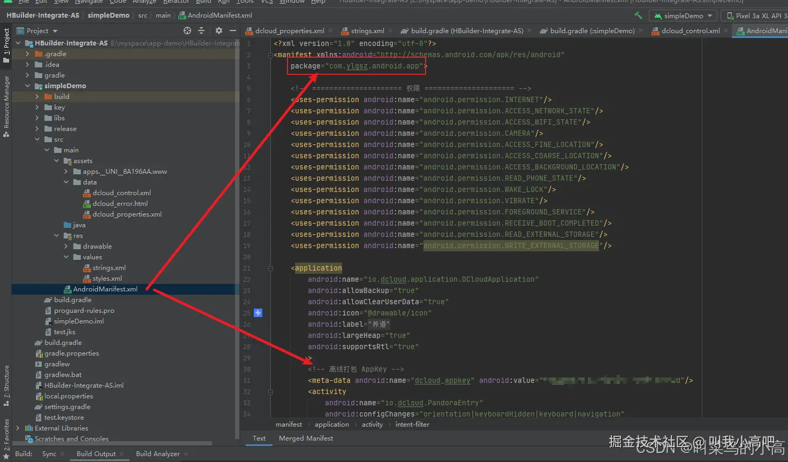Open the Structure tool window
Screen dimensions: 788x462
(x=6, y=387)
